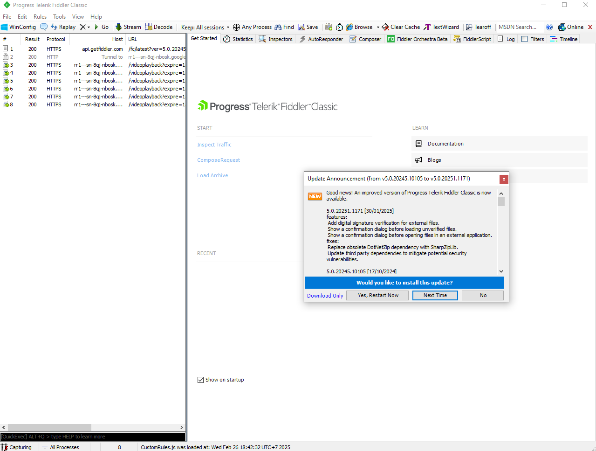This screenshot has width=596, height=451.
Task: Select session 2 Tunnel to row
Action: [x=93, y=57]
